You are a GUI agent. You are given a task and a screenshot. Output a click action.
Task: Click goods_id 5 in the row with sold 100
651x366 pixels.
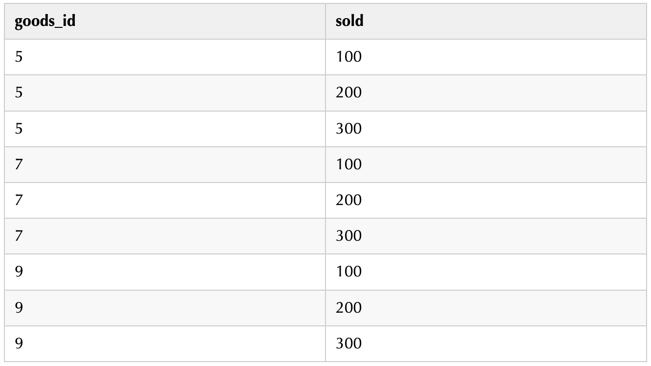(x=19, y=57)
